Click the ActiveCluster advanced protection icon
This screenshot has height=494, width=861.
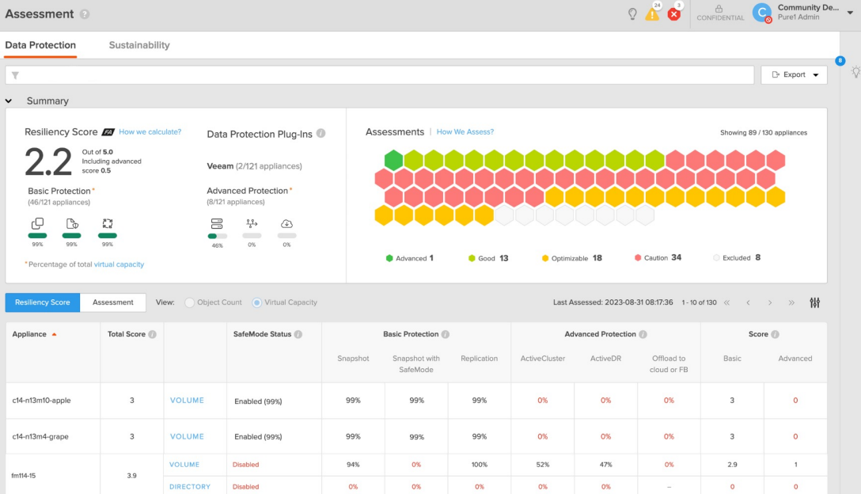point(217,224)
